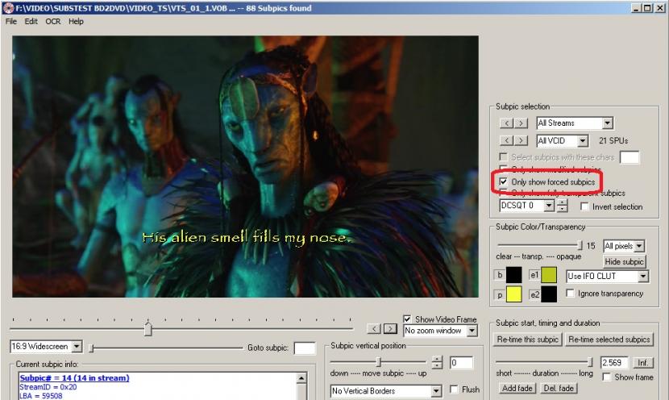Click the subpic vertical position slider
This screenshot has height=400, width=669.
click(378, 362)
